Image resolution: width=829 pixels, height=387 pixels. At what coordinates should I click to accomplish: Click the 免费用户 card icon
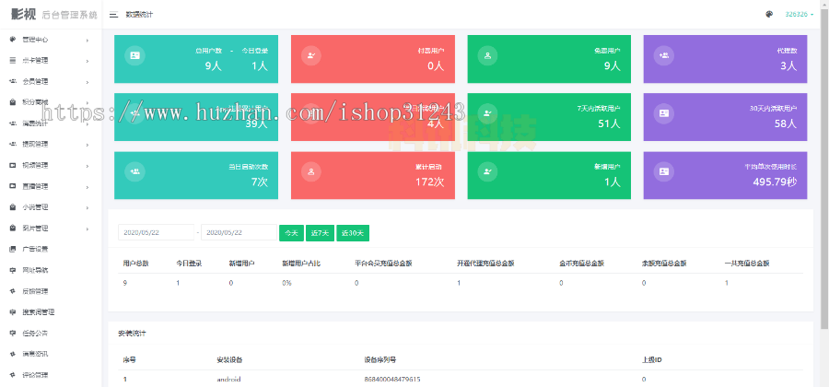pyautogui.click(x=487, y=55)
